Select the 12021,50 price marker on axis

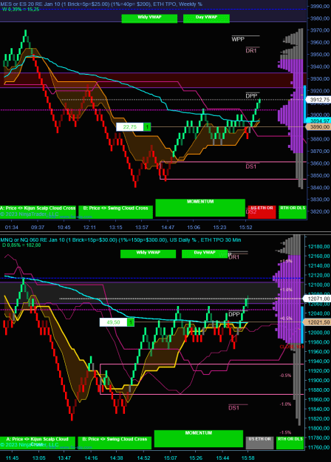click(x=317, y=322)
